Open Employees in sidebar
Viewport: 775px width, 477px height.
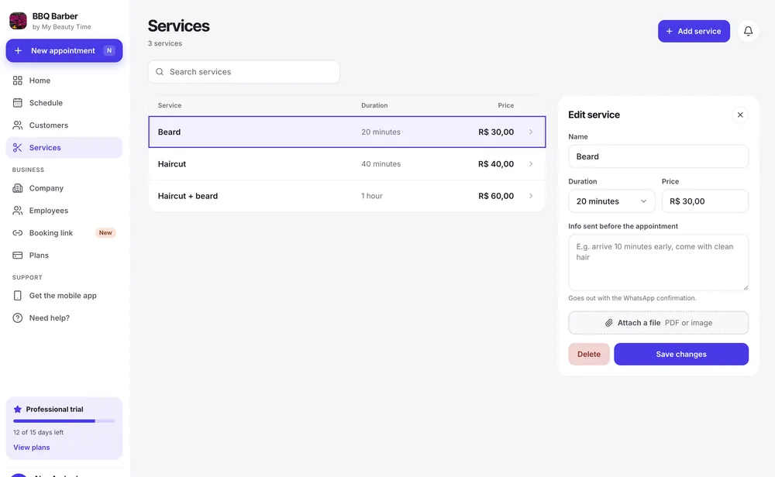point(64,211)
